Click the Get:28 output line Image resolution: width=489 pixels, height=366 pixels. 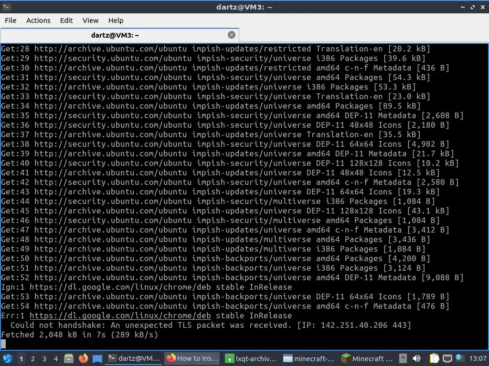pyautogui.click(x=215, y=49)
